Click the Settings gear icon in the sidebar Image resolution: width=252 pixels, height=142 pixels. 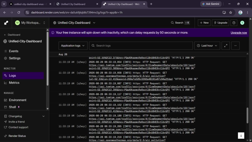[x=5, y=58]
